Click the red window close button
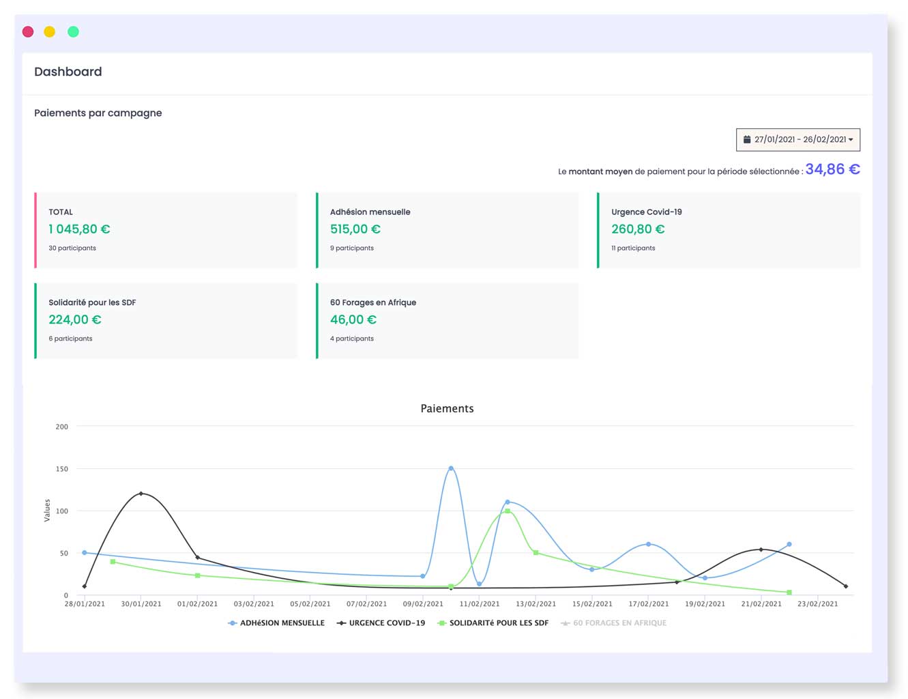The width and height of the screenshot is (908, 699). pos(28,32)
